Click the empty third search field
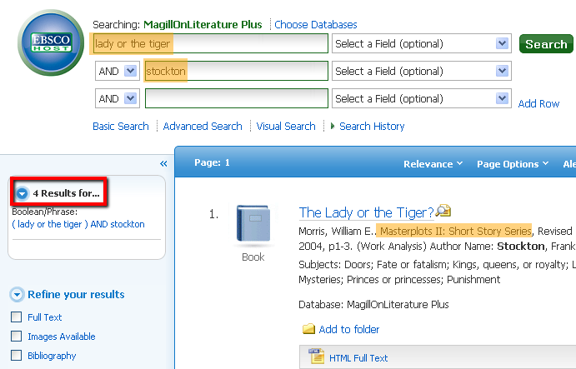Screen dimensions: 576x369 click(237, 98)
